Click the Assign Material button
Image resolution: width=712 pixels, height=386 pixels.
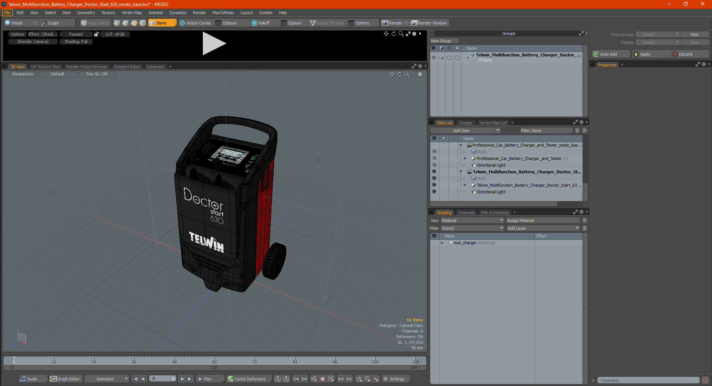543,220
